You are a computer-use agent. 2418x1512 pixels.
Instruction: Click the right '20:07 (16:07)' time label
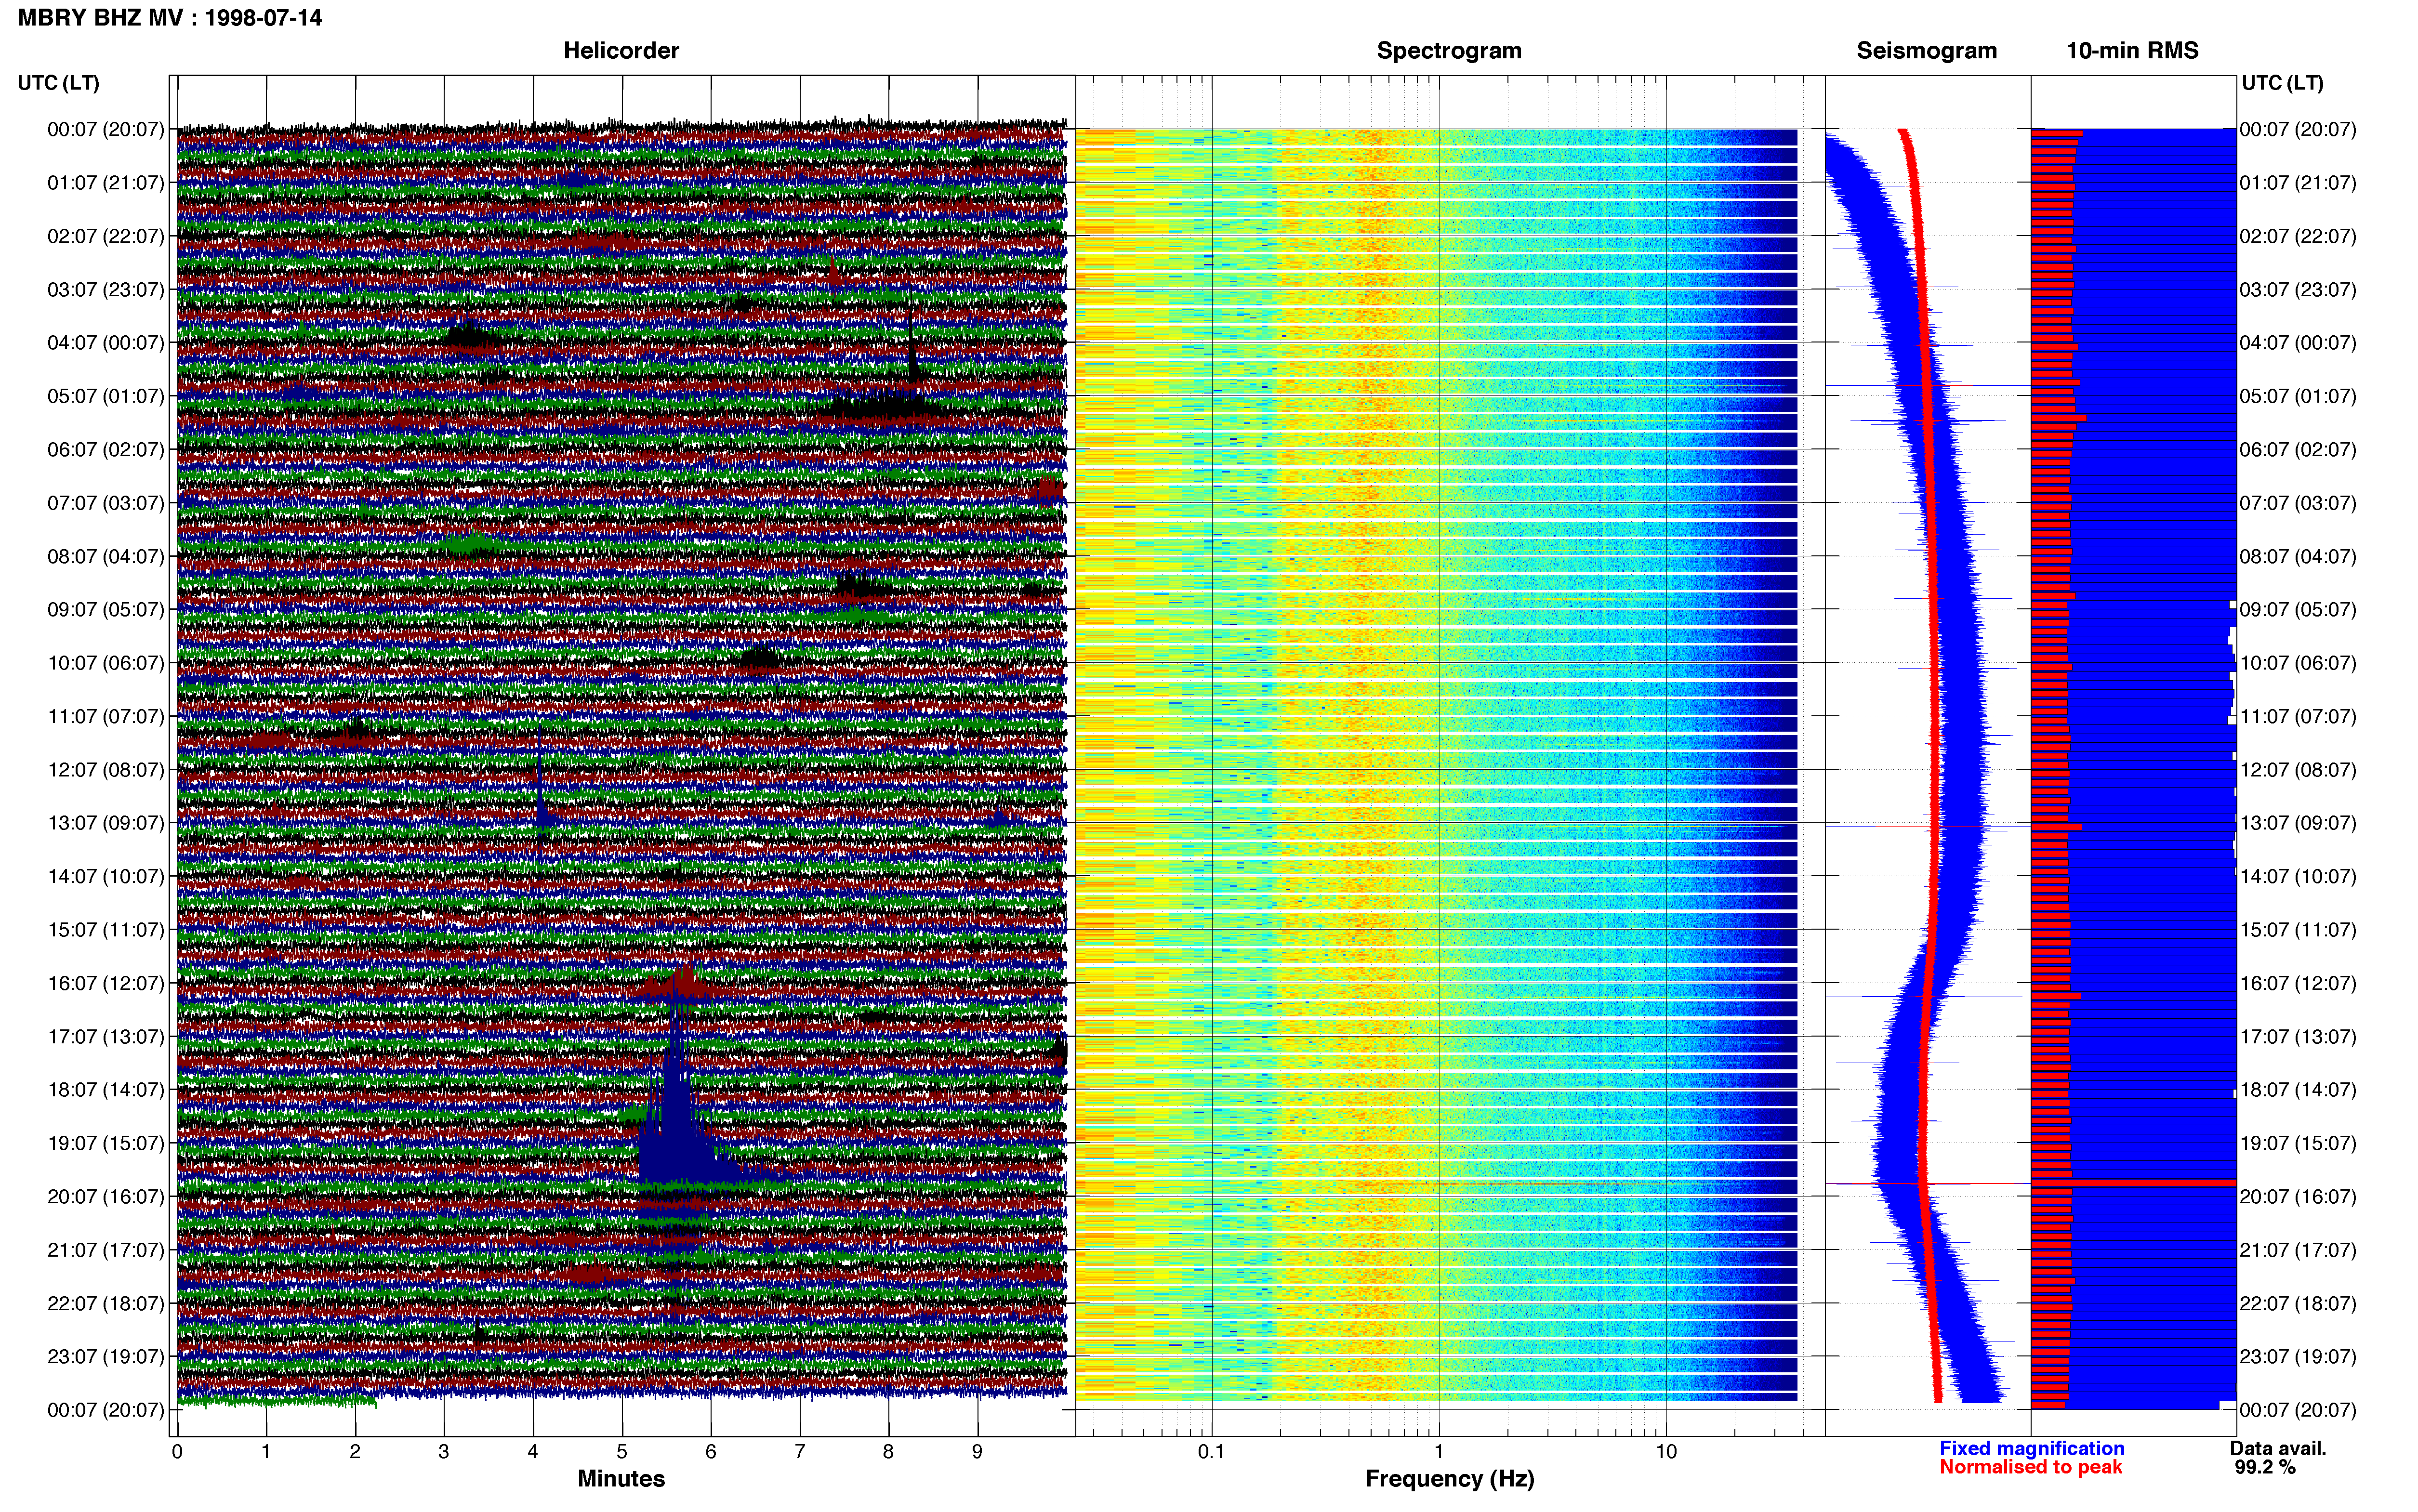pyautogui.click(x=2298, y=1197)
